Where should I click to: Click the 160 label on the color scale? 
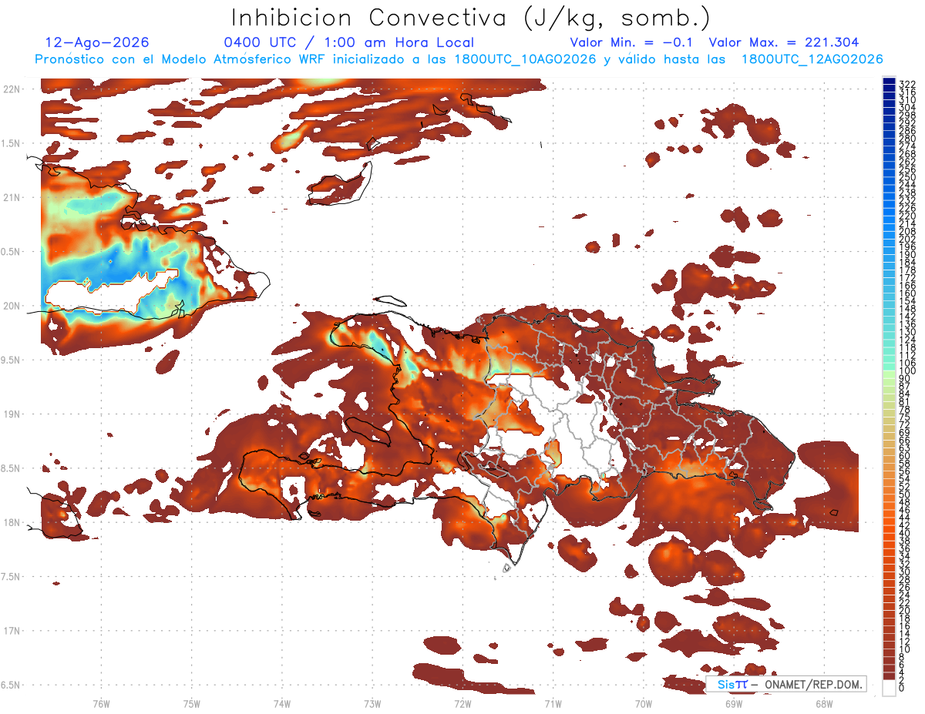click(906, 293)
